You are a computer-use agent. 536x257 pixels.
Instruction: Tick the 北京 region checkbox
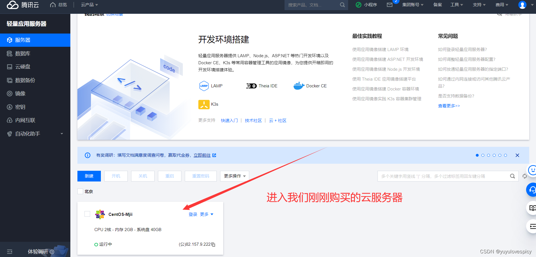click(80, 191)
